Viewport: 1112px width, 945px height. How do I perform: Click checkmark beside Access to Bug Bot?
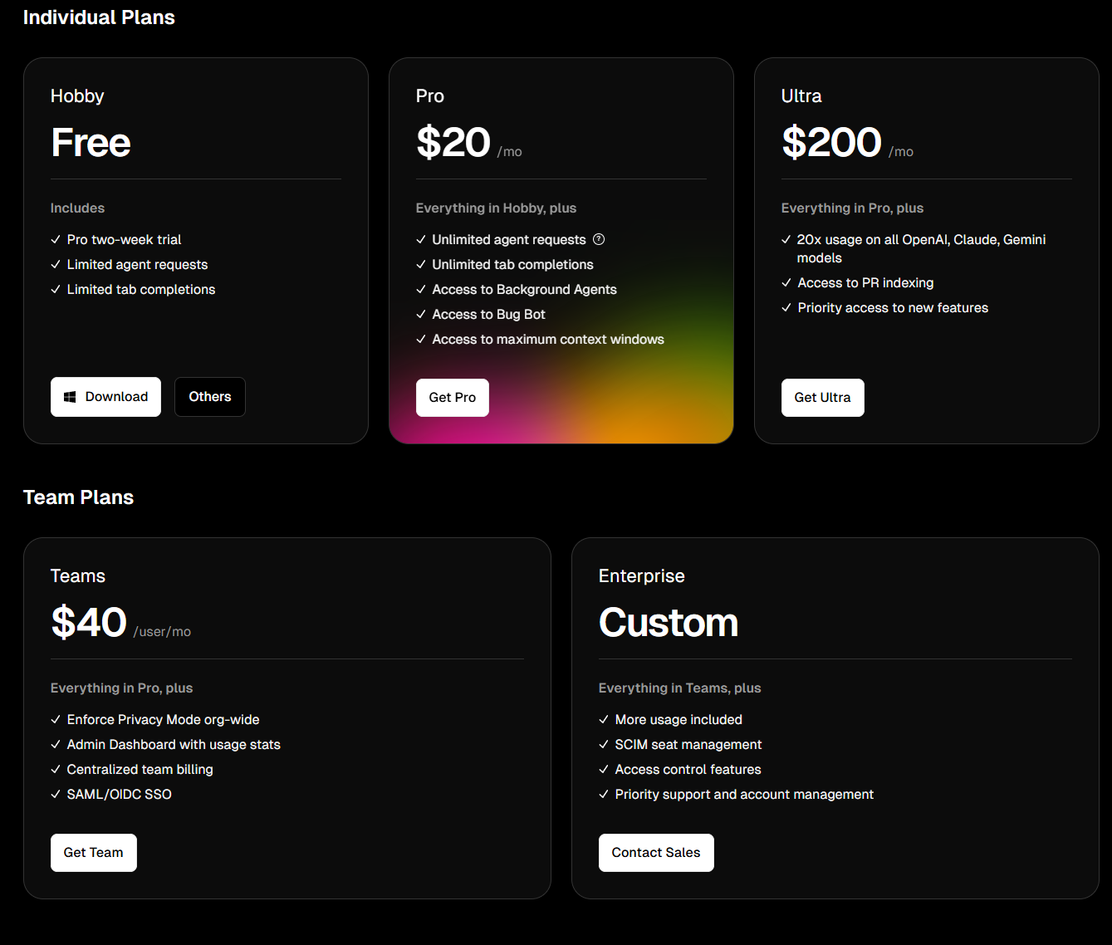coord(421,314)
